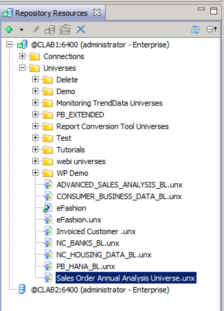
Task: Expand the Report Conversion Tool Universes folder
Action: [35, 126]
